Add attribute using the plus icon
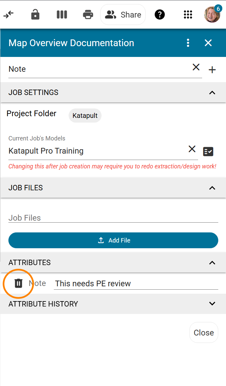This screenshot has height=386, width=226. click(212, 70)
